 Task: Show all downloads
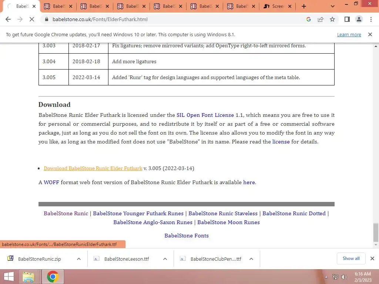[351, 258]
